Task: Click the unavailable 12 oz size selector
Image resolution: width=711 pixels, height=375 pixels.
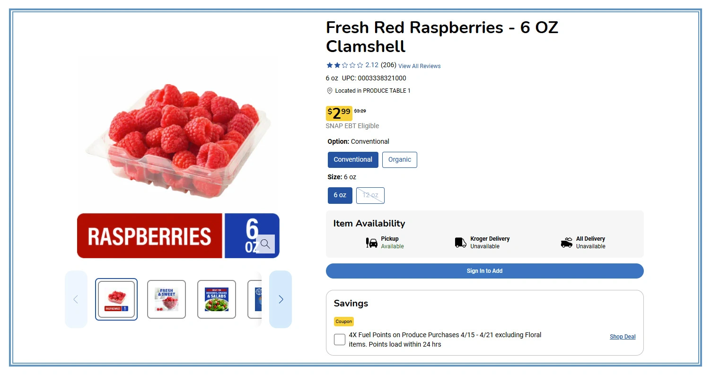Action: (370, 195)
